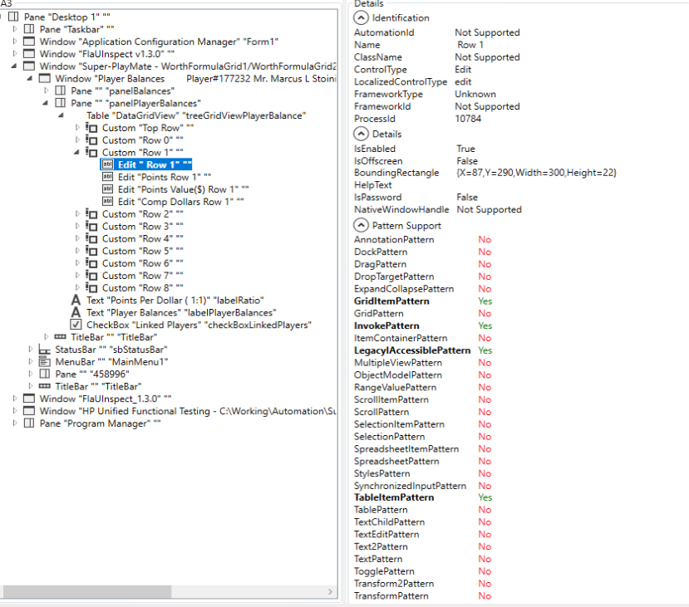Image resolution: width=689 pixels, height=607 pixels.
Task: Click the TitleBar icon under Player Balances window
Action: tap(60, 336)
